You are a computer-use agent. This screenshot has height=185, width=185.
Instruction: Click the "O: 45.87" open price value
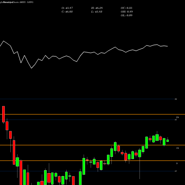click(x=67, y=8)
